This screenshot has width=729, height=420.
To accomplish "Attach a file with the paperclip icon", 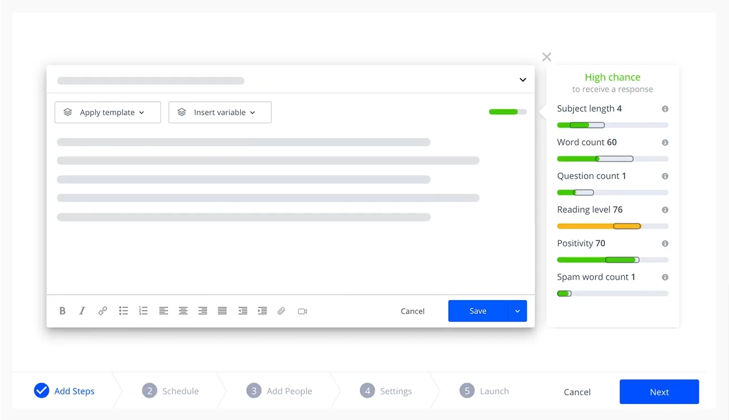I will coord(281,311).
